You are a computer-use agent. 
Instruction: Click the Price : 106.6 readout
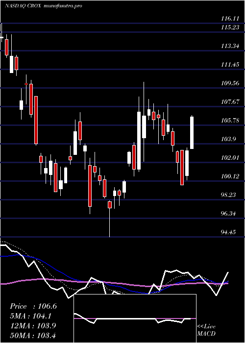point(33,306)
